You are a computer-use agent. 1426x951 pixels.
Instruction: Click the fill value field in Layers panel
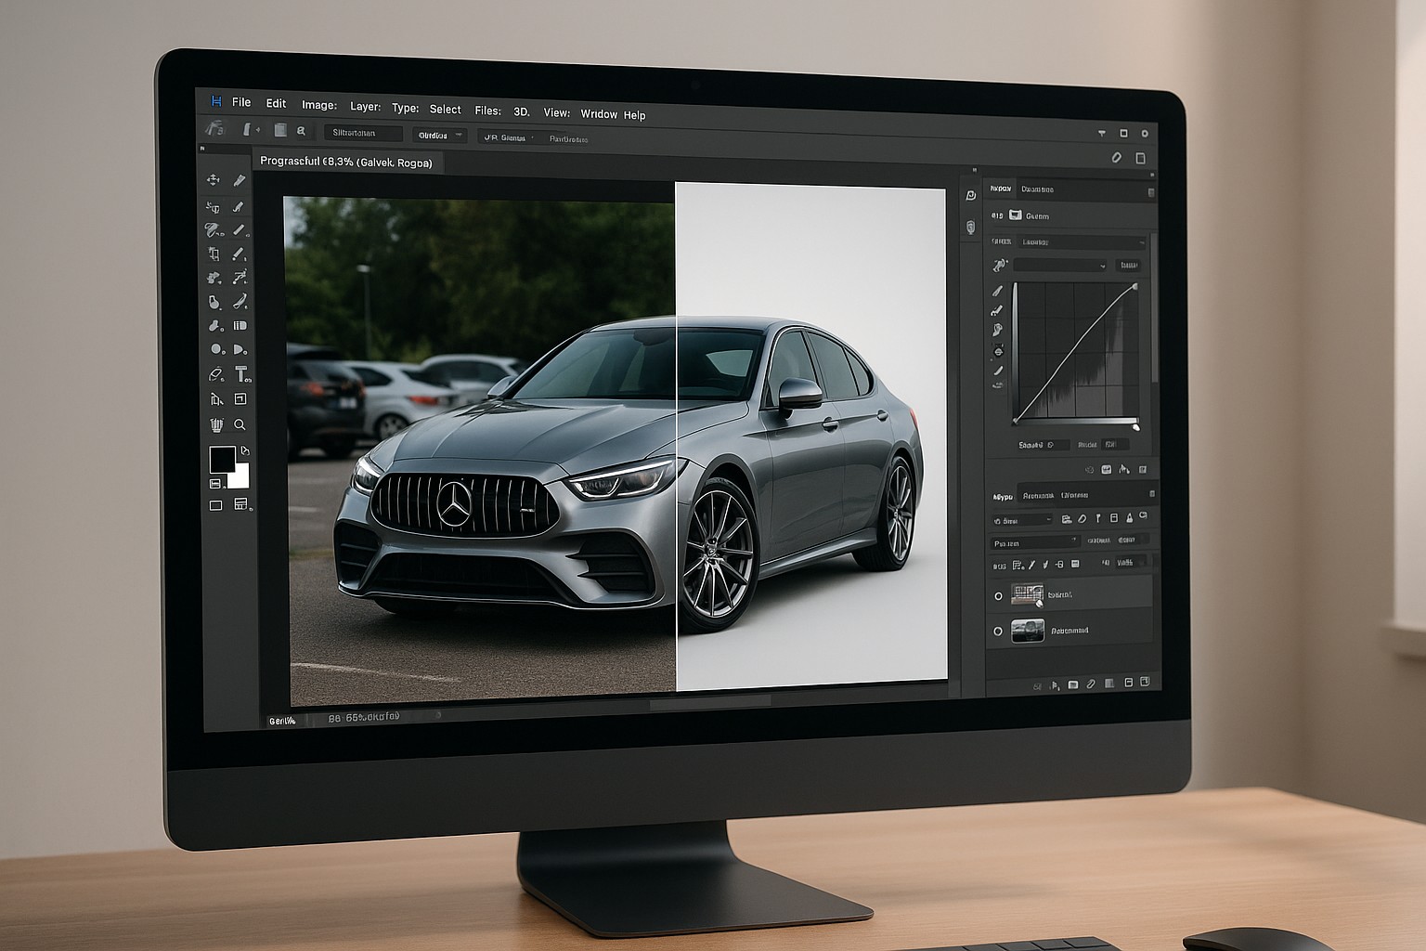[1131, 563]
